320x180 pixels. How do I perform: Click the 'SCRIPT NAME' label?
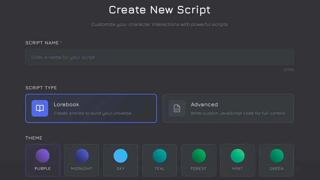[x=42, y=43]
